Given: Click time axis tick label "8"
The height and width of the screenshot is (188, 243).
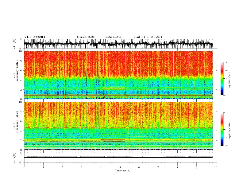Looking at the screenshot, I should (177, 167).
